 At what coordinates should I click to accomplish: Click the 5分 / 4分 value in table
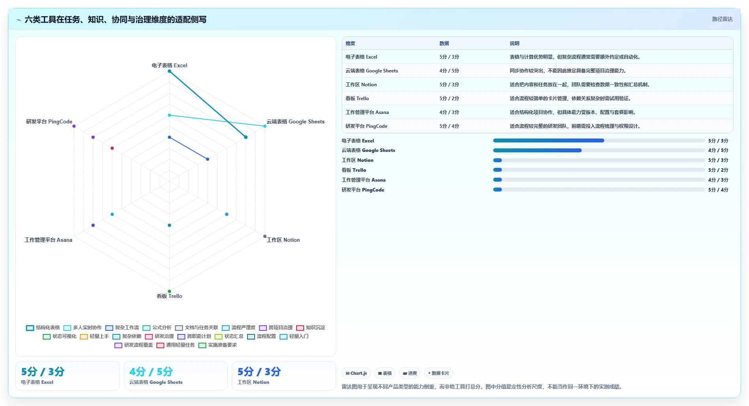(449, 126)
